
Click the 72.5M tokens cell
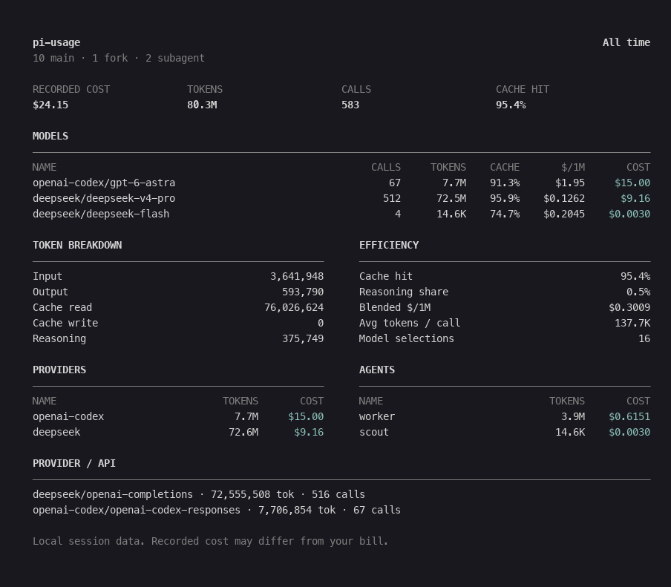click(451, 199)
